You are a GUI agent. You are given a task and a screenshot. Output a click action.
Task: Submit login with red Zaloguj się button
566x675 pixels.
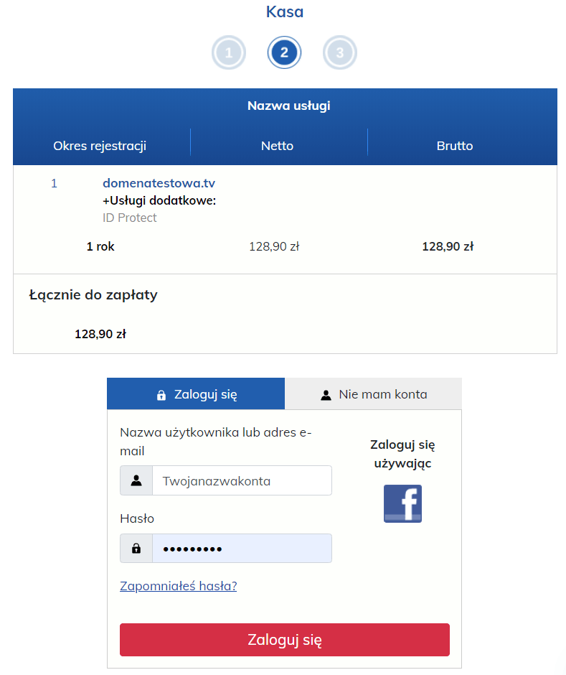click(x=285, y=640)
